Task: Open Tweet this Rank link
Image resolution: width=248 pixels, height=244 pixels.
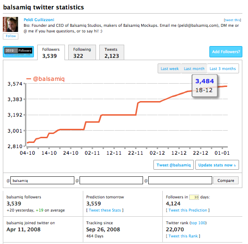Action: click(183, 236)
